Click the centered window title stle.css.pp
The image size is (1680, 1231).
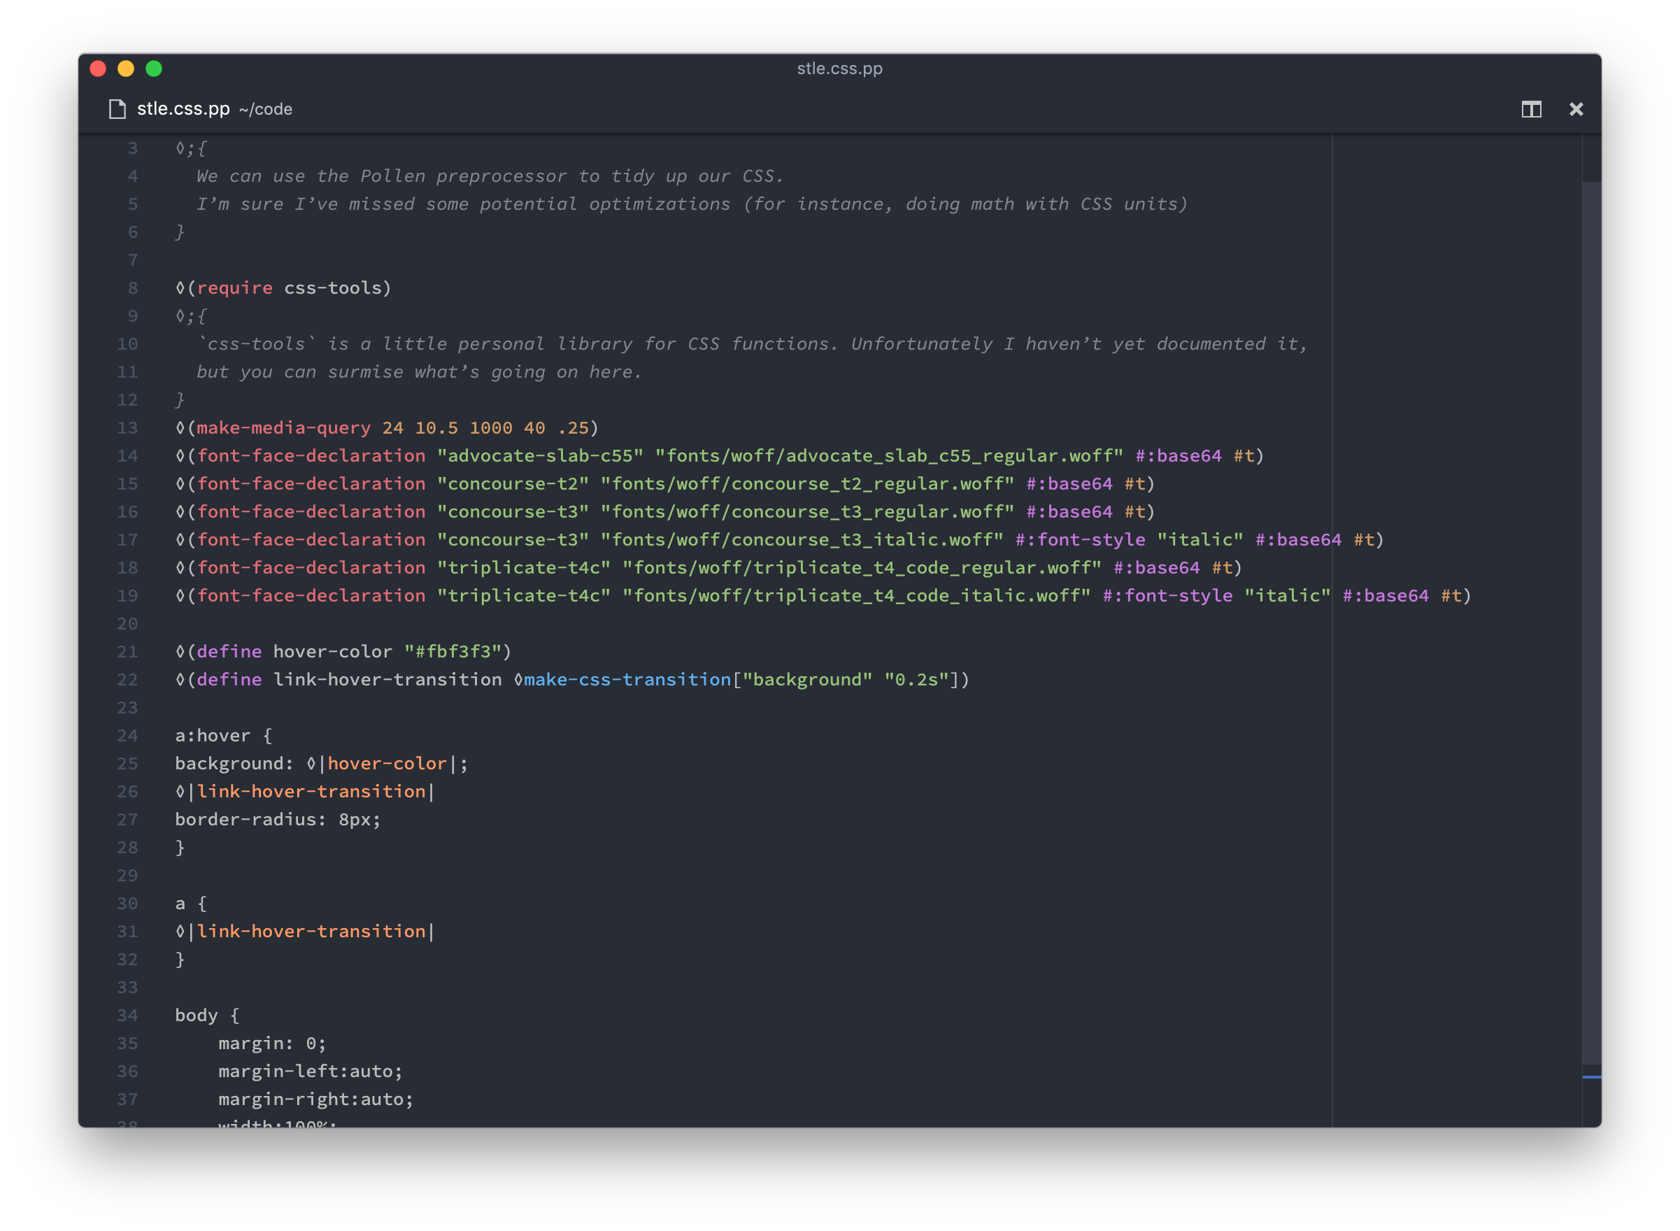839,69
